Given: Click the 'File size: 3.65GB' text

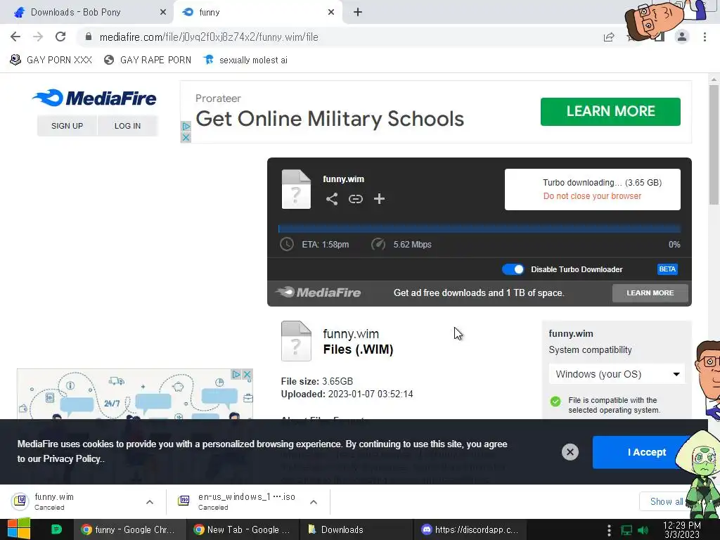Looking at the screenshot, I should coord(317,381).
